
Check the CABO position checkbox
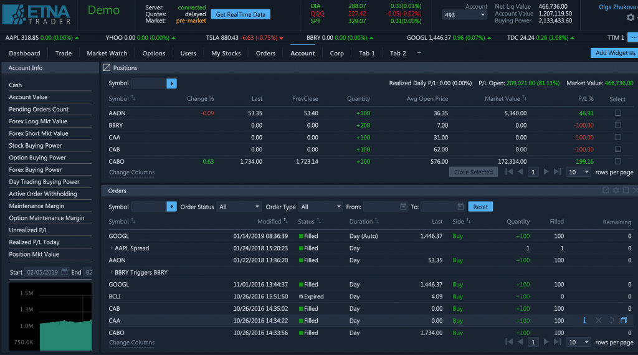click(x=617, y=161)
